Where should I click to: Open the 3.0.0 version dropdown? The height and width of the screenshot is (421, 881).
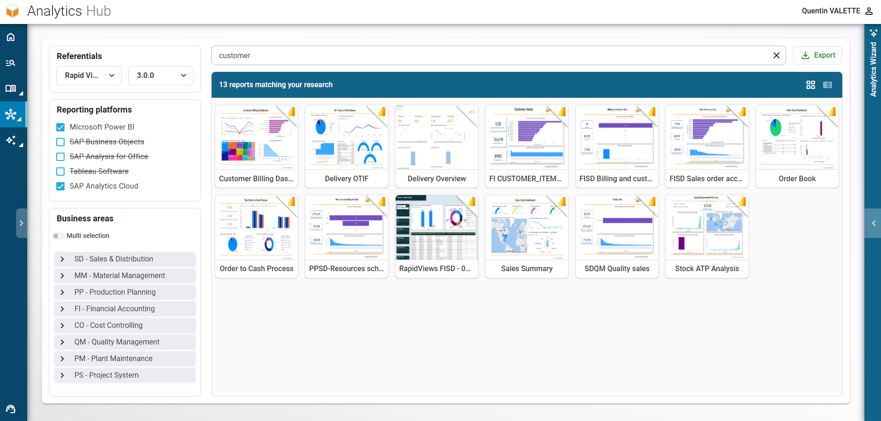click(x=161, y=76)
